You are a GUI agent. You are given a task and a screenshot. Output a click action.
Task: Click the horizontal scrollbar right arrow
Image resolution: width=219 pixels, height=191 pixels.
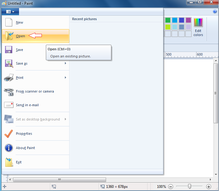click(210, 180)
